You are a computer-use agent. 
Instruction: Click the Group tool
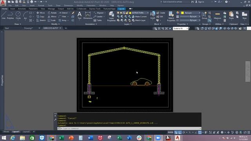pos(204,15)
